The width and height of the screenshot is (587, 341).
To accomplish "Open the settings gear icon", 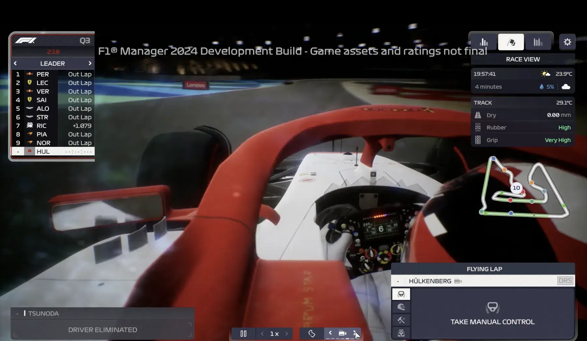I will 567,42.
